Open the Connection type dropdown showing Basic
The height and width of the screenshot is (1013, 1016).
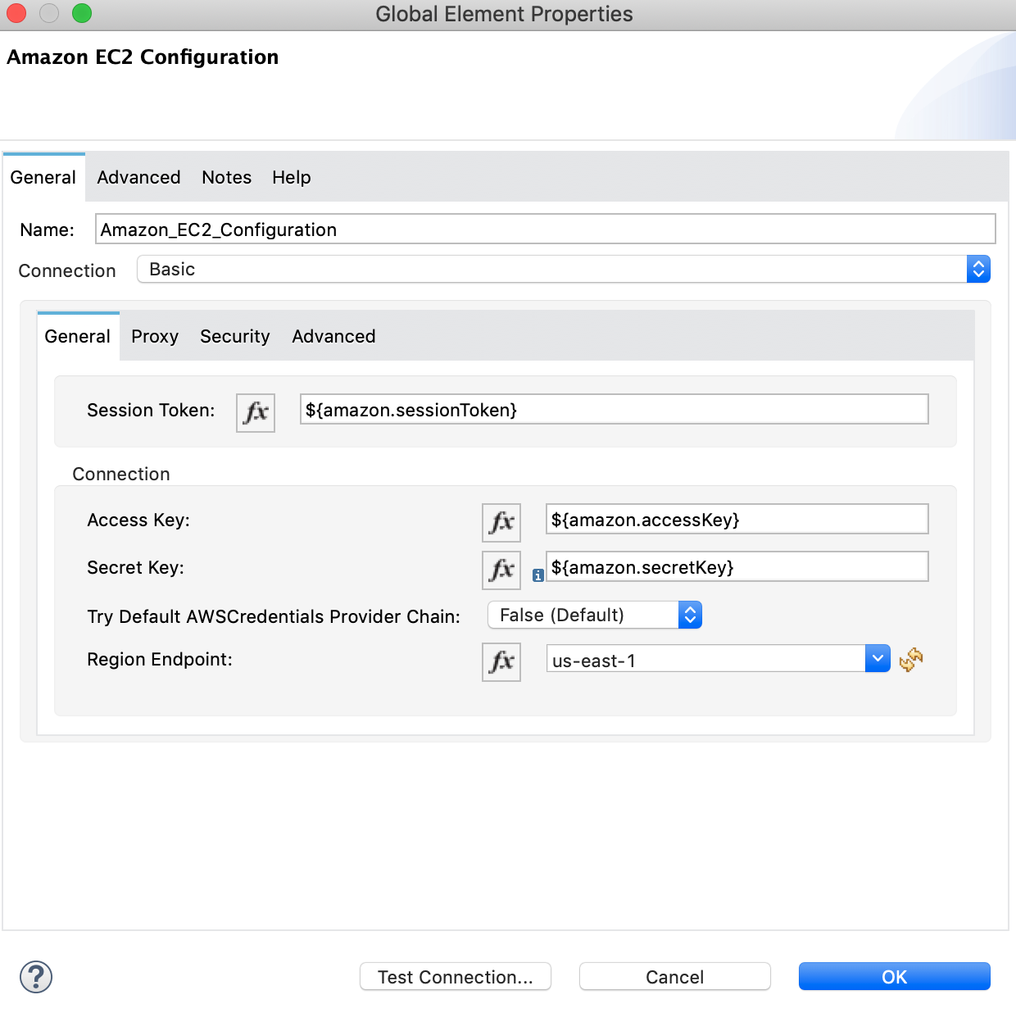coord(978,269)
